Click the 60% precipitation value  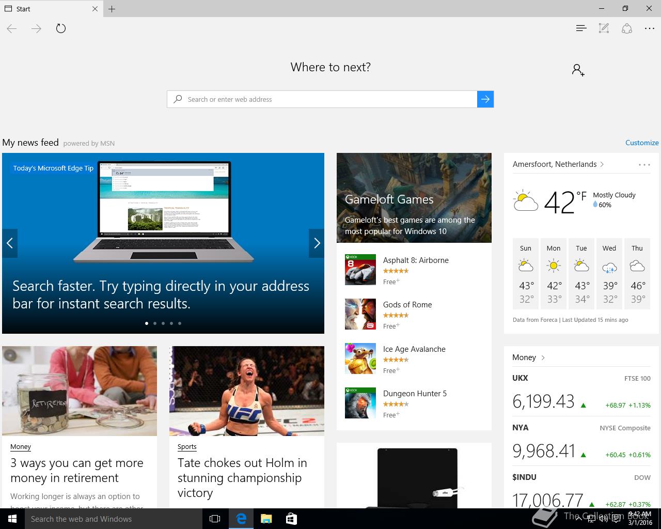605,205
